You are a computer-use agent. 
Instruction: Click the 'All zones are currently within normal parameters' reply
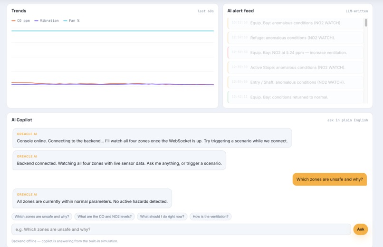pos(92,198)
